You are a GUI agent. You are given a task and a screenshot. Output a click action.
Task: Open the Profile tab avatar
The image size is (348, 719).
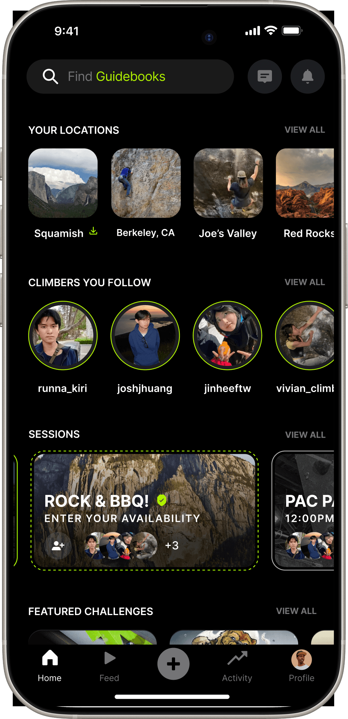[301, 660]
